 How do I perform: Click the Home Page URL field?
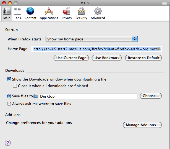pyautogui.click(x=96, y=49)
